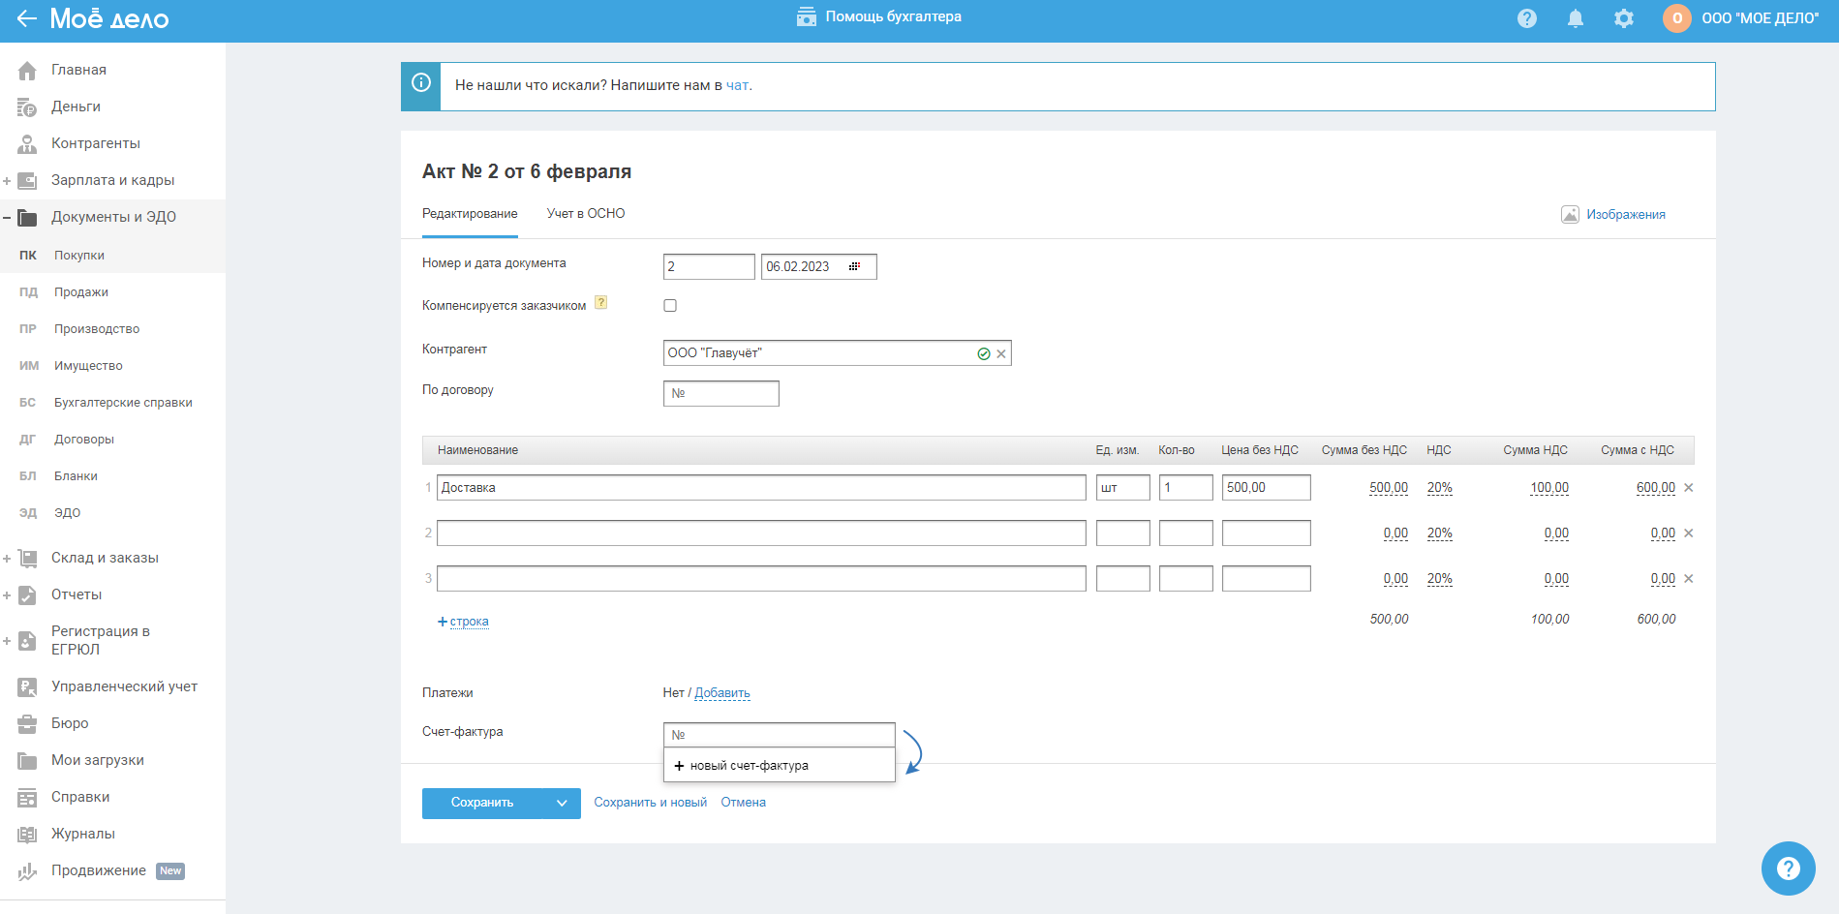Screen dimensions: 1839x914
Task: Open Продажи in the sidebar
Action: click(x=81, y=292)
